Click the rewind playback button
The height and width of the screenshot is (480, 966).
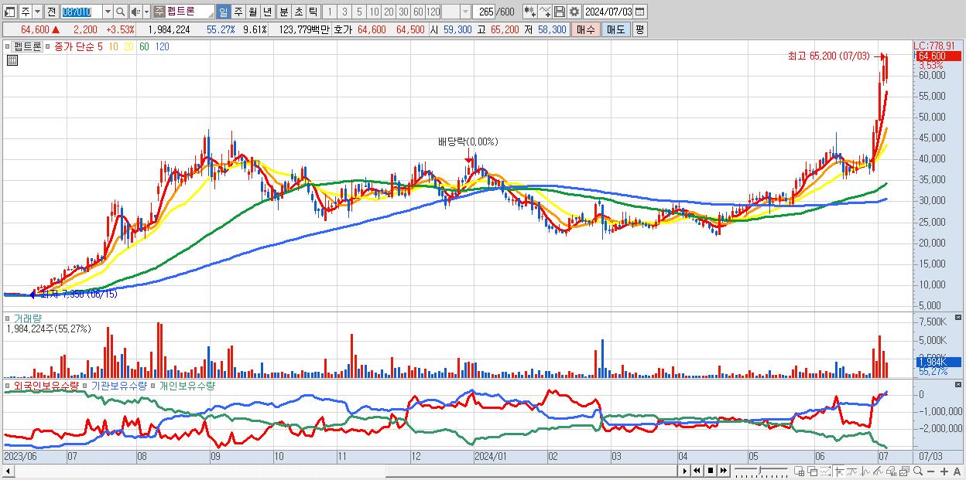(x=697, y=471)
